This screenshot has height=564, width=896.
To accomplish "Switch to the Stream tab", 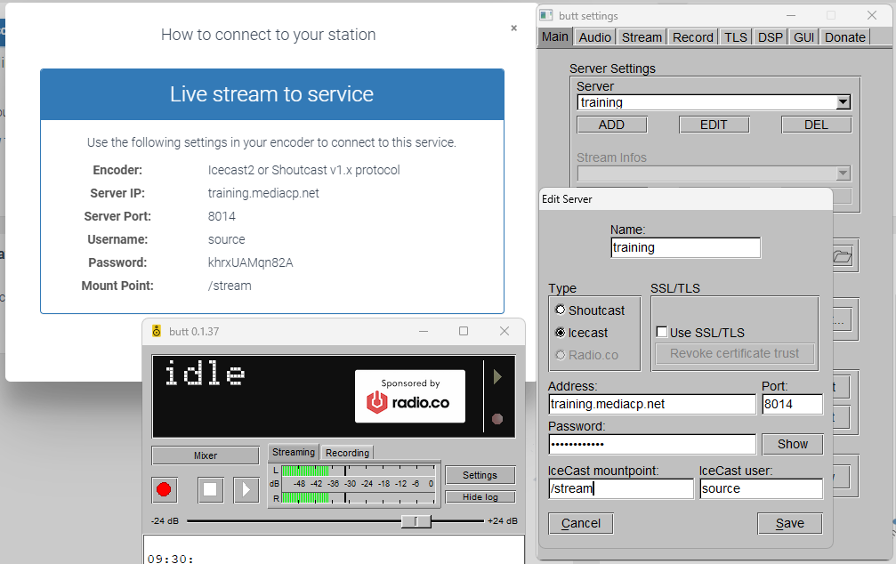I will click(642, 37).
